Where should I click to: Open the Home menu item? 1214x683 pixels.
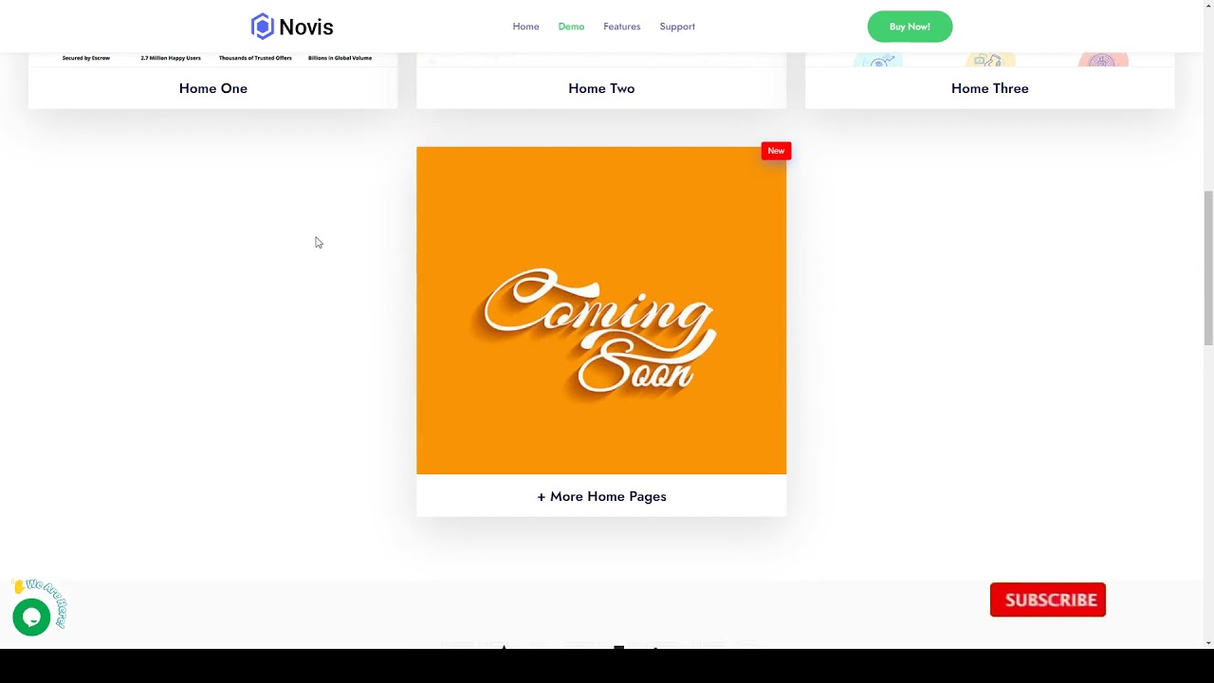(x=525, y=27)
